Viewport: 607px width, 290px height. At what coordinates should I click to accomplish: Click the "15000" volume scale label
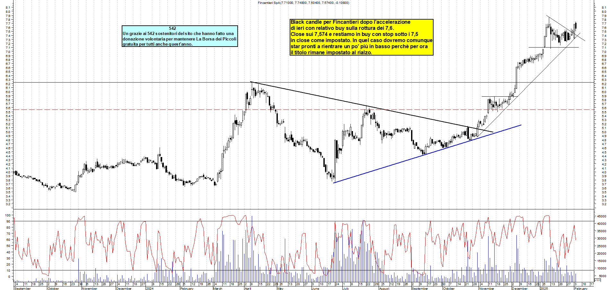tap(602, 261)
